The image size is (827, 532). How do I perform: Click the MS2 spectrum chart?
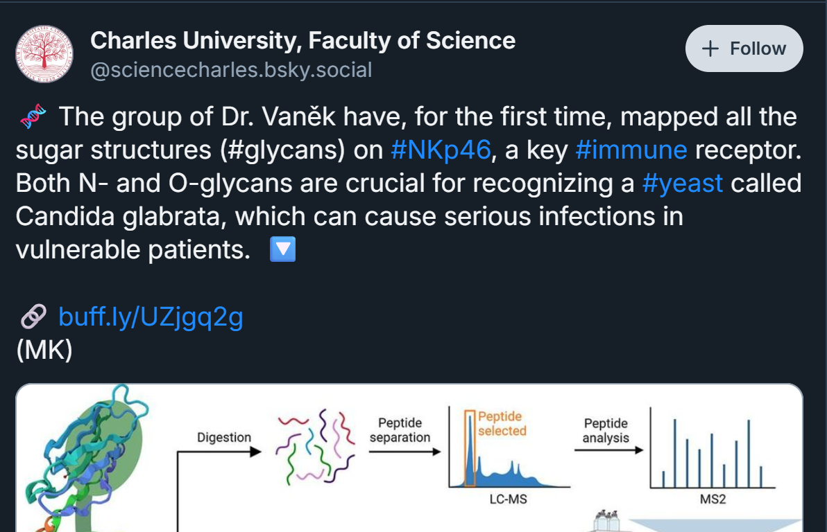click(x=712, y=447)
